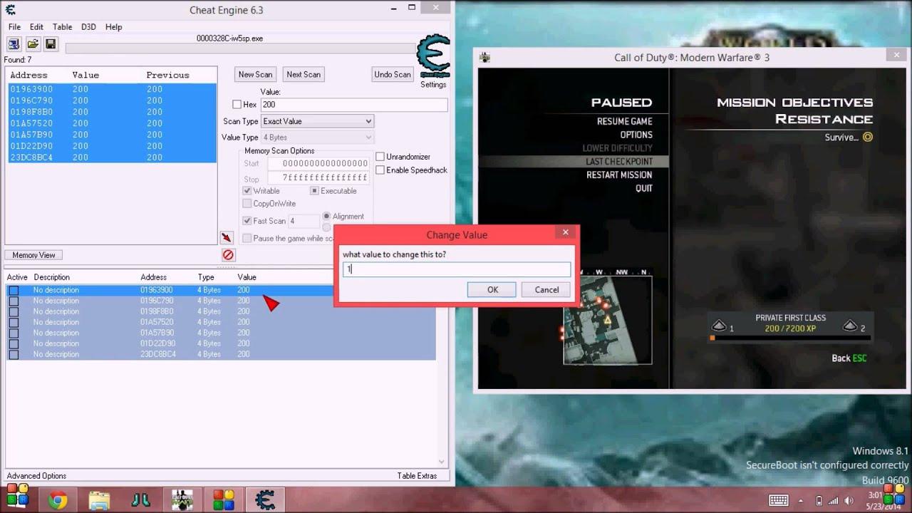The image size is (912, 513).
Task: Switch to Cheat Engine taskbar icon
Action: [x=264, y=500]
